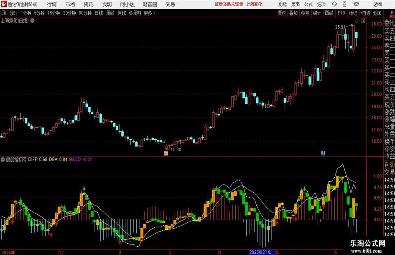Click the 标记 mark toolbar button
Image resolution: width=395 pixels, height=255 pixels.
(x=353, y=13)
